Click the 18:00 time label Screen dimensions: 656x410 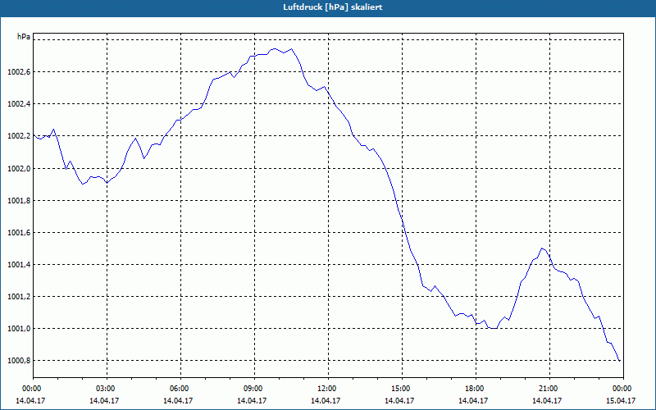point(474,389)
